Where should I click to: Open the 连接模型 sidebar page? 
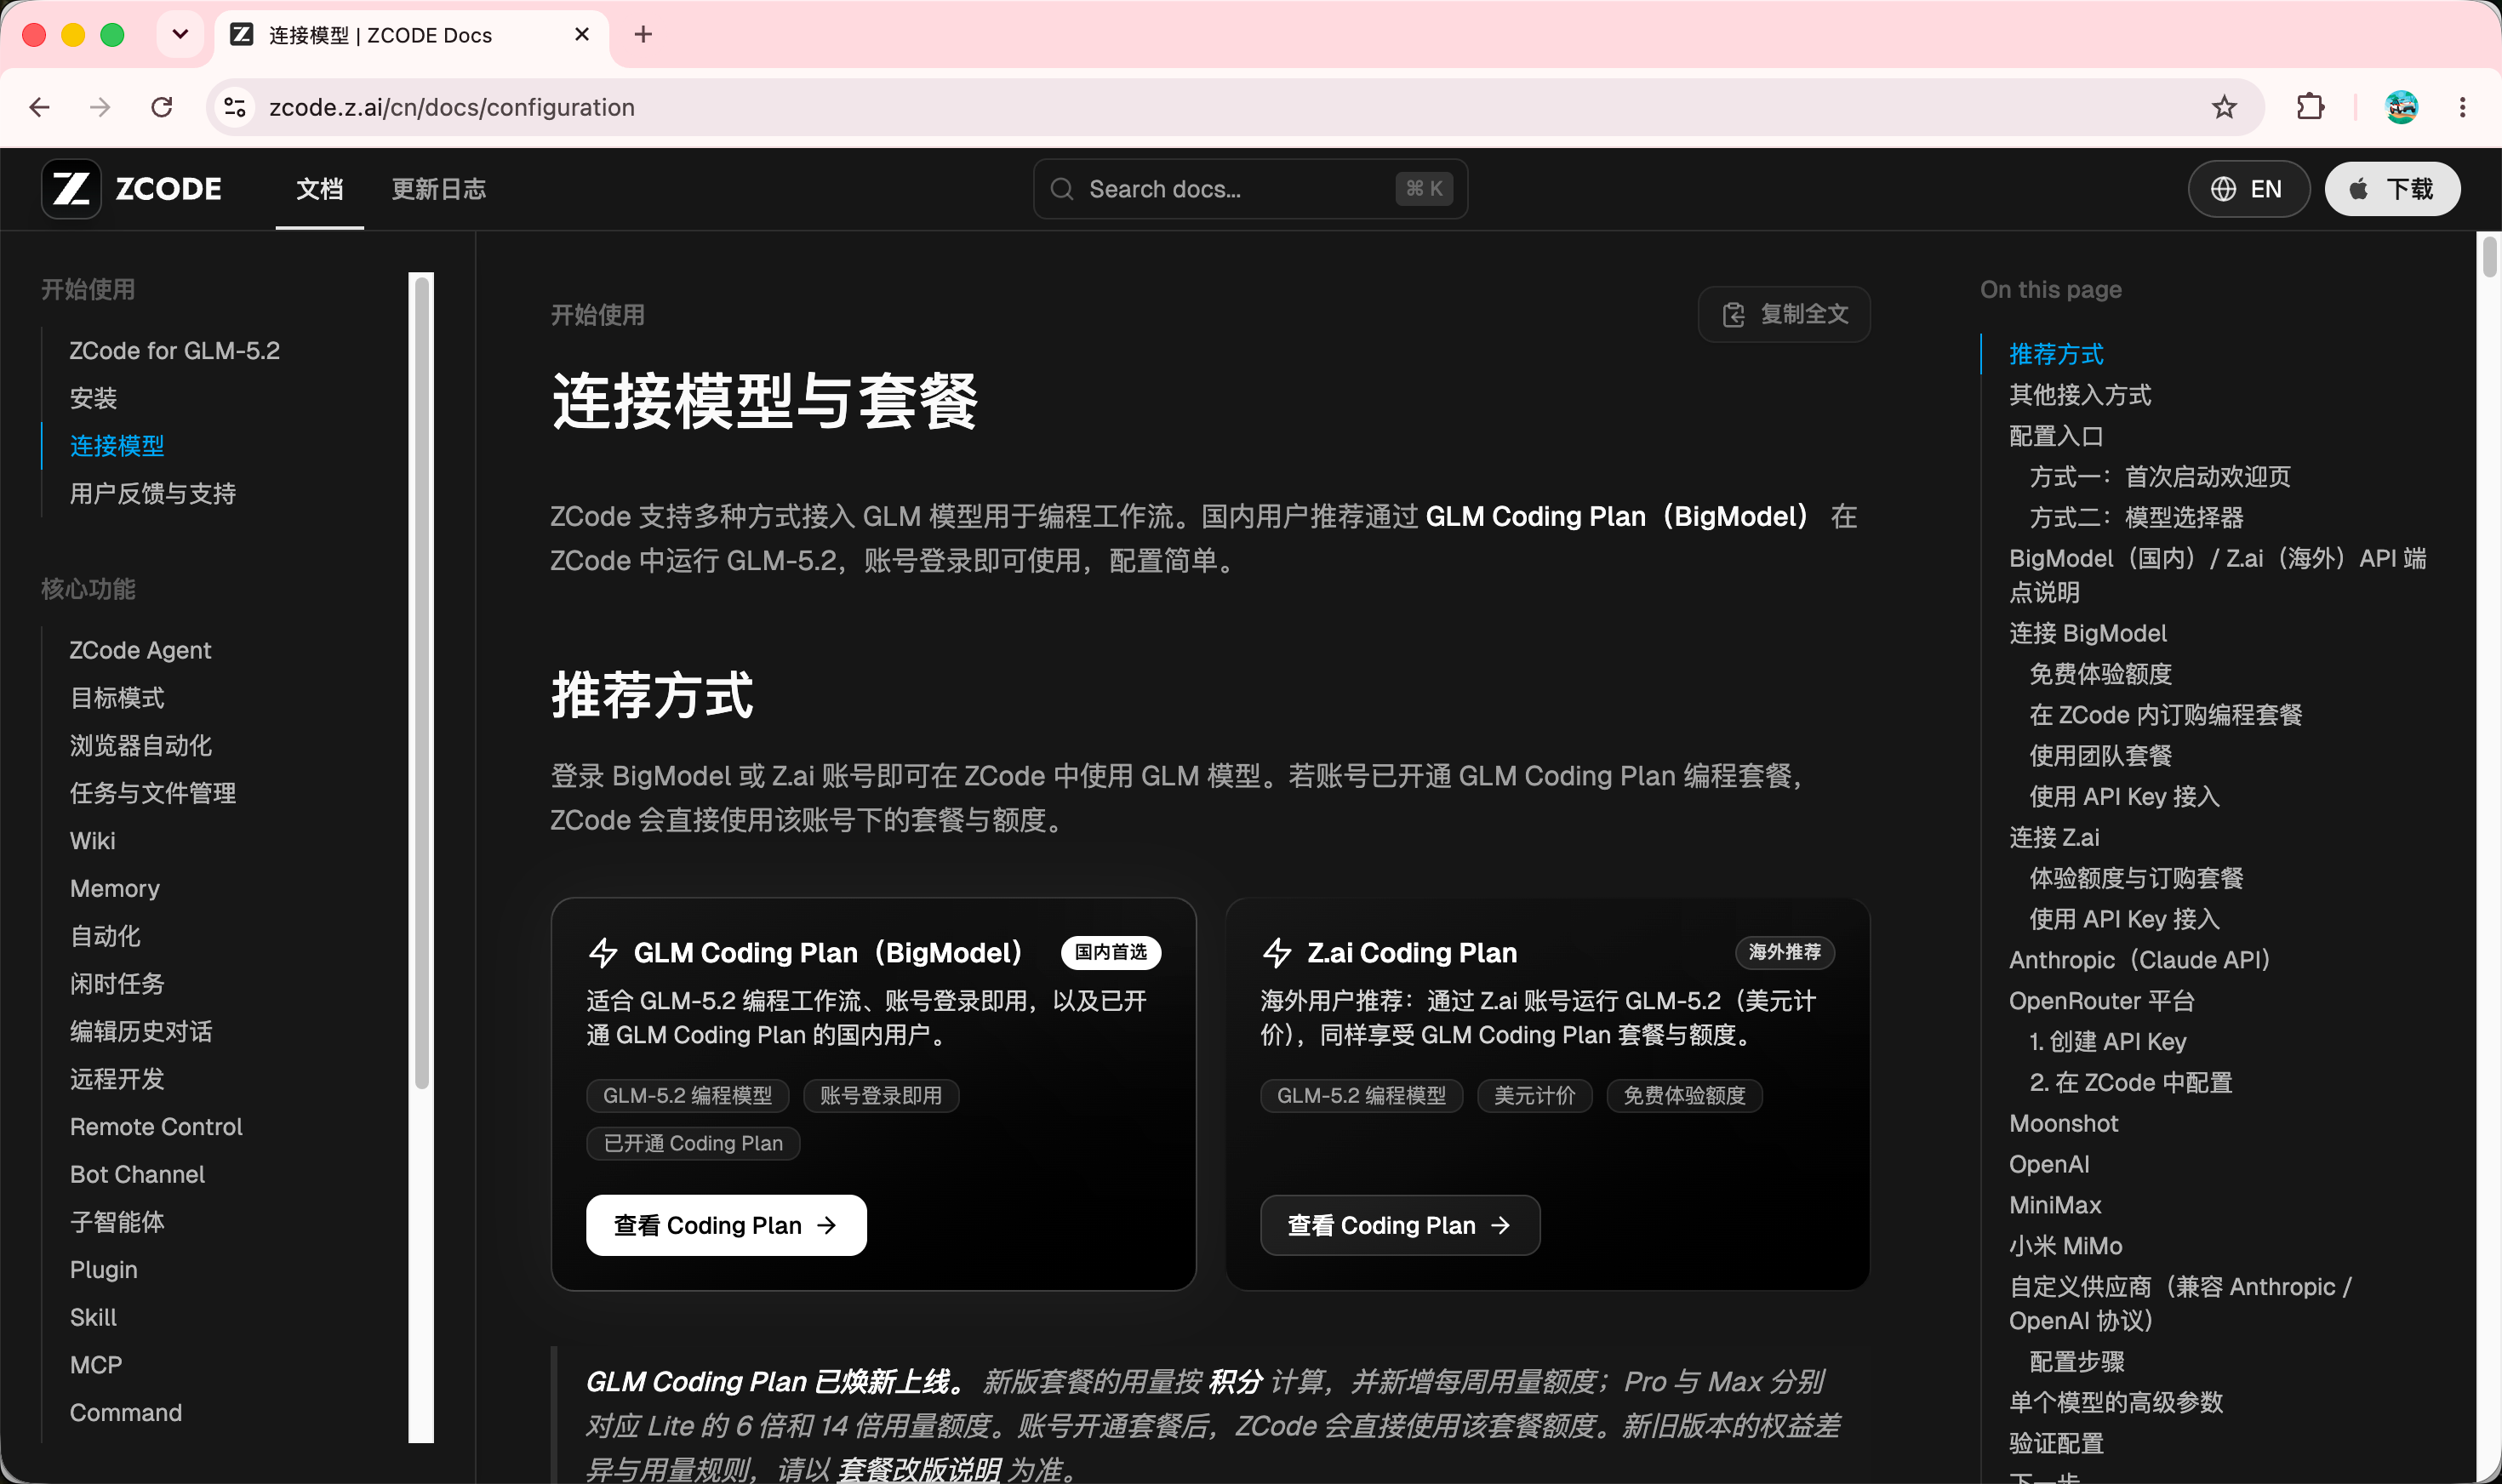117,446
